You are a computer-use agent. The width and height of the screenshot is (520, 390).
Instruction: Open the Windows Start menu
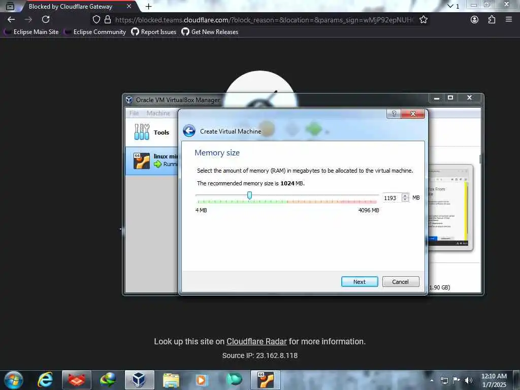click(14, 380)
